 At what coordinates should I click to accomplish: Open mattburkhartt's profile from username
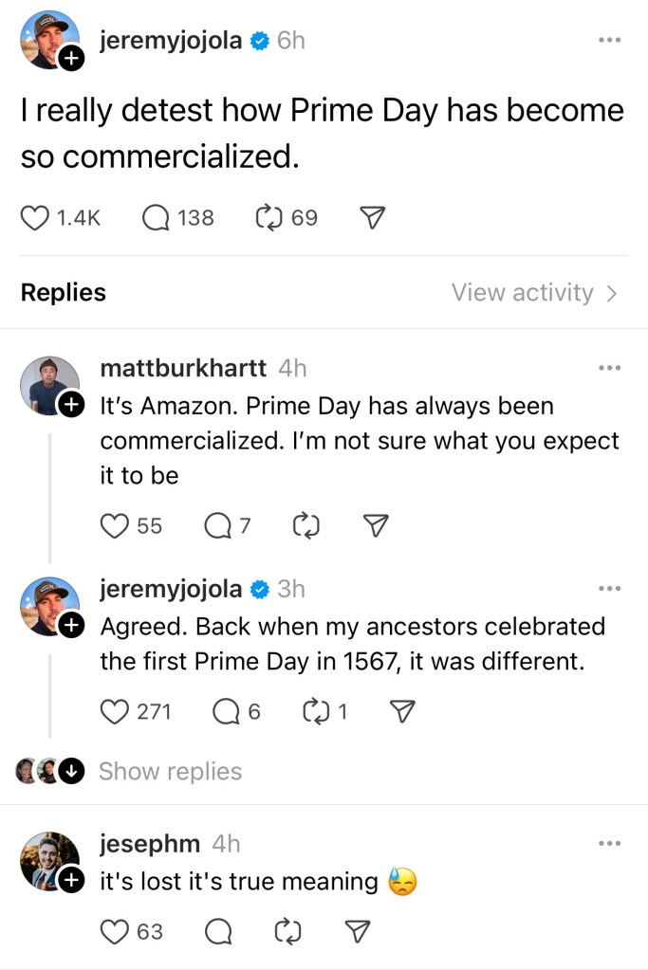pyautogui.click(x=183, y=368)
